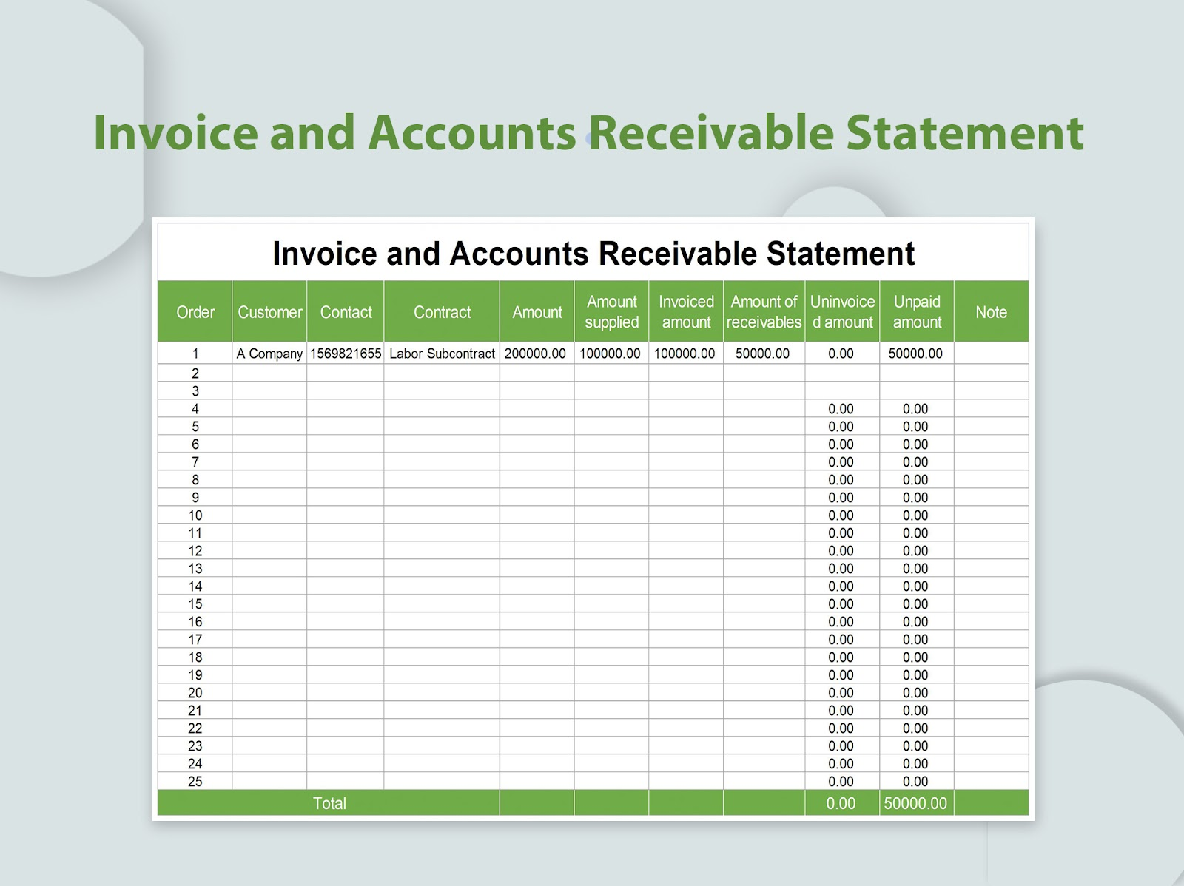1184x886 pixels.
Task: Click the Customer column header
Action: click(268, 312)
